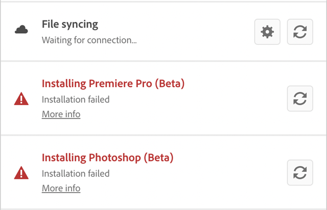Click Installation failed text under Premiere Pro
The image size is (327, 210).
(x=76, y=99)
